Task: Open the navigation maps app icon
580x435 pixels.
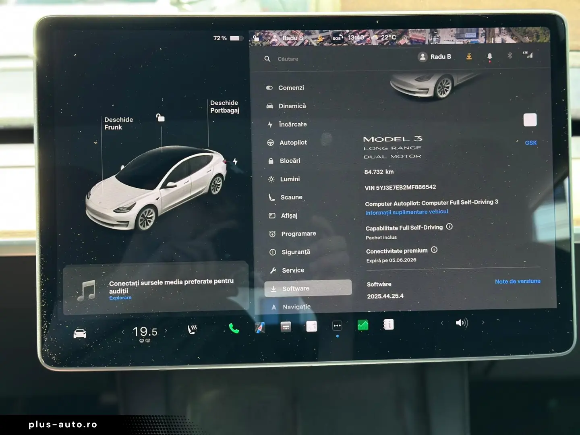Action: coord(260,327)
